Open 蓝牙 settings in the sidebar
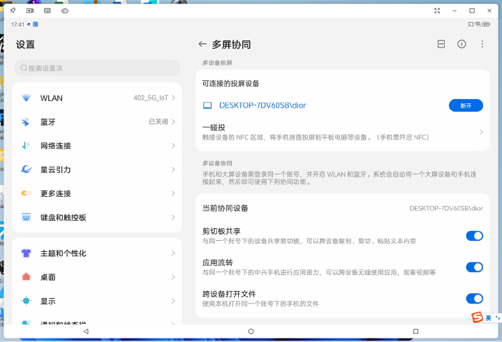Image resolution: width=502 pixels, height=342 pixels. pos(97,121)
